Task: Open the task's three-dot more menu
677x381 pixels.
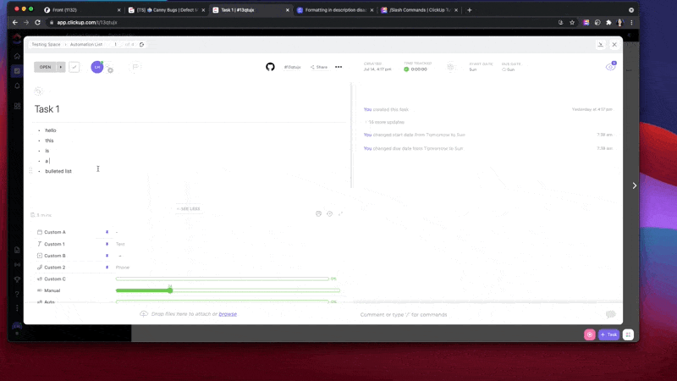Action: coord(338,67)
